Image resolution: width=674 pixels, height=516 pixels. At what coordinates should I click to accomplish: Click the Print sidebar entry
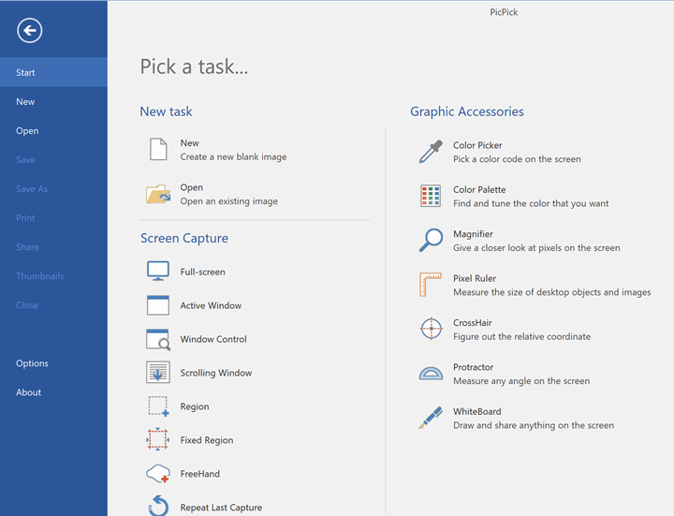tap(53, 218)
